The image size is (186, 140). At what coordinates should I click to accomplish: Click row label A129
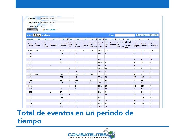30,77
